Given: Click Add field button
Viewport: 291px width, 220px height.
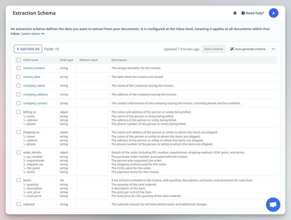Looking at the screenshot, I should pyautogui.click(x=28, y=49).
